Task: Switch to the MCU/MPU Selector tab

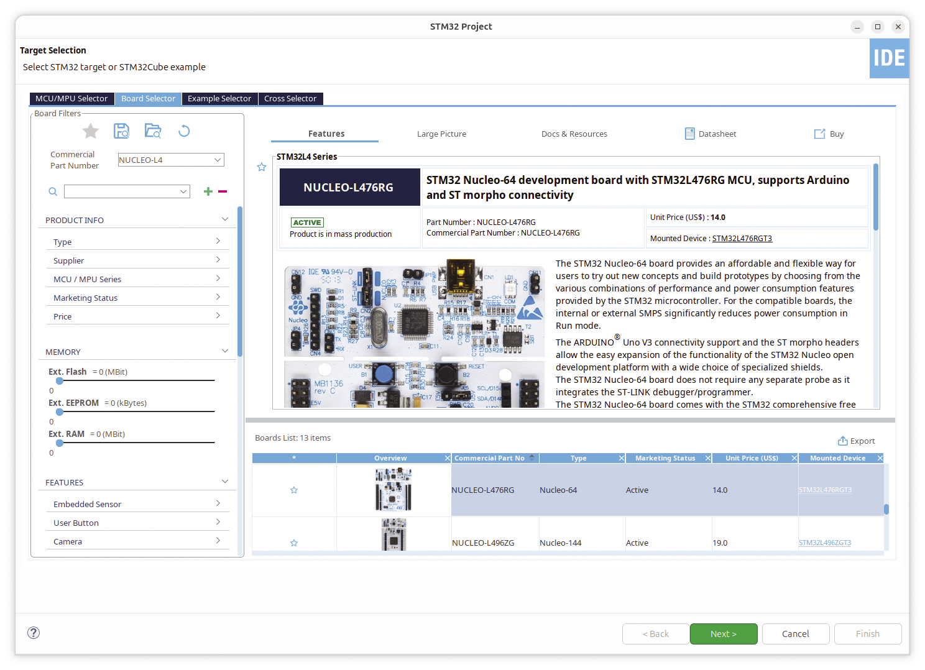Action: (x=71, y=99)
